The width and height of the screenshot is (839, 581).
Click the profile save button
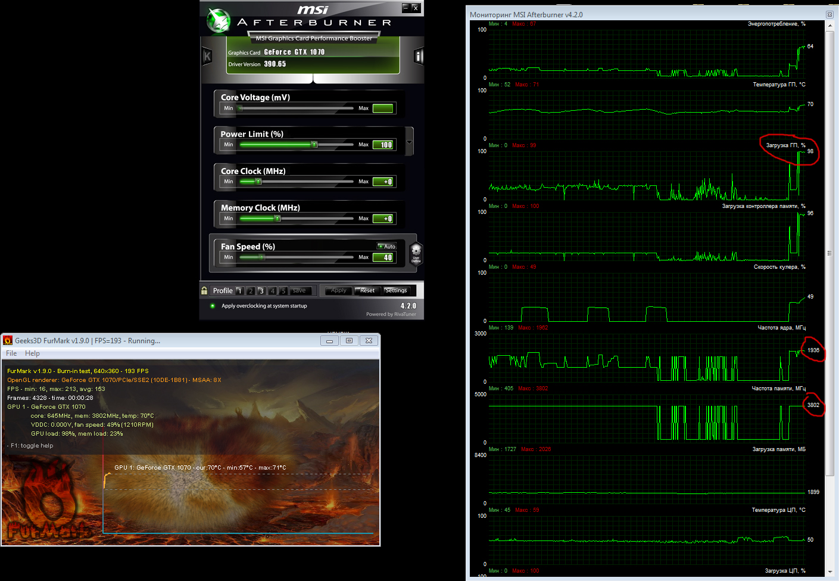click(300, 291)
